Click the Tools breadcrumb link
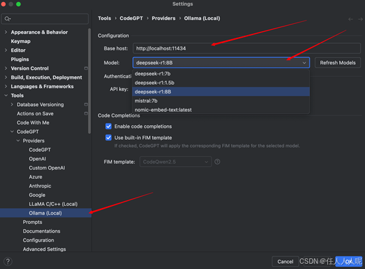 tap(104, 18)
